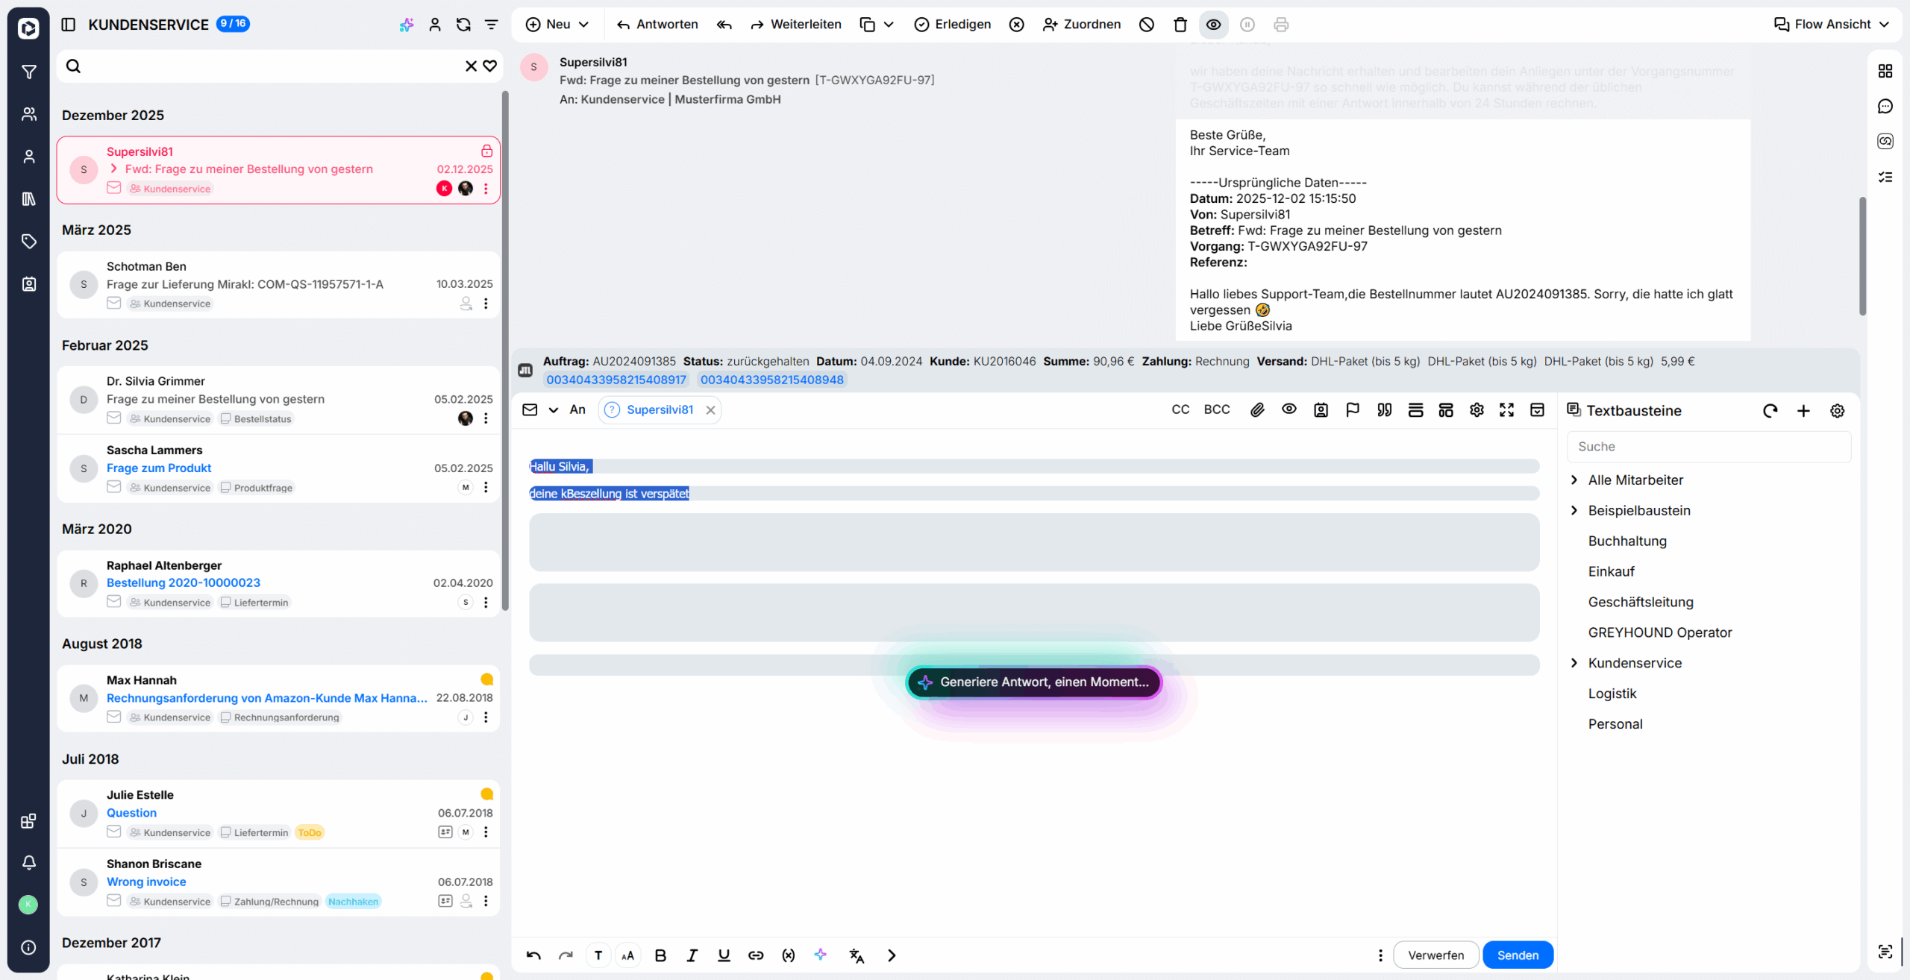Click the Textbausteine Suche field
This screenshot has width=1910, height=980.
point(1709,446)
